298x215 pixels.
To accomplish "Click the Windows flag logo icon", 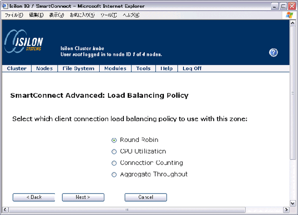I will (x=290, y=15).
